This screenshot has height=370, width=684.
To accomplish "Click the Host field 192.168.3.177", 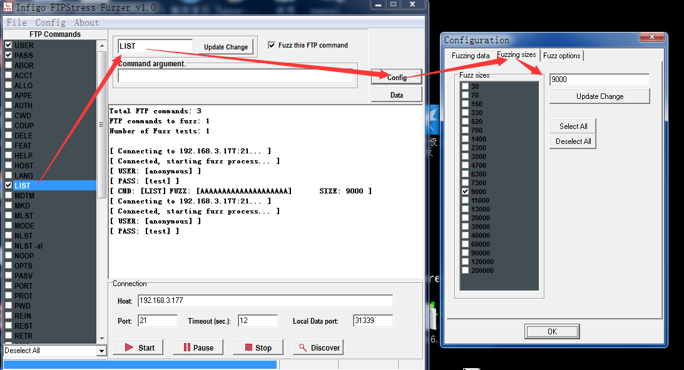I will (265, 301).
